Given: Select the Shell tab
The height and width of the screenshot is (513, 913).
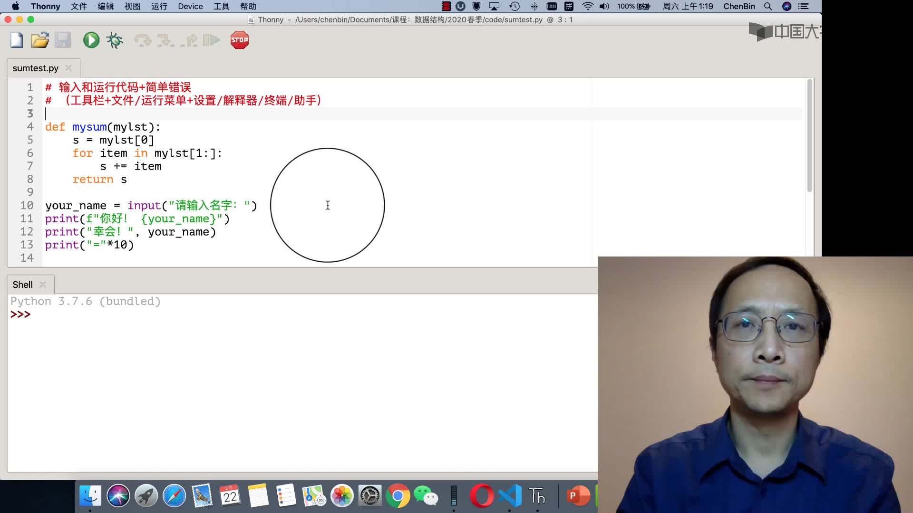Looking at the screenshot, I should 23,285.
